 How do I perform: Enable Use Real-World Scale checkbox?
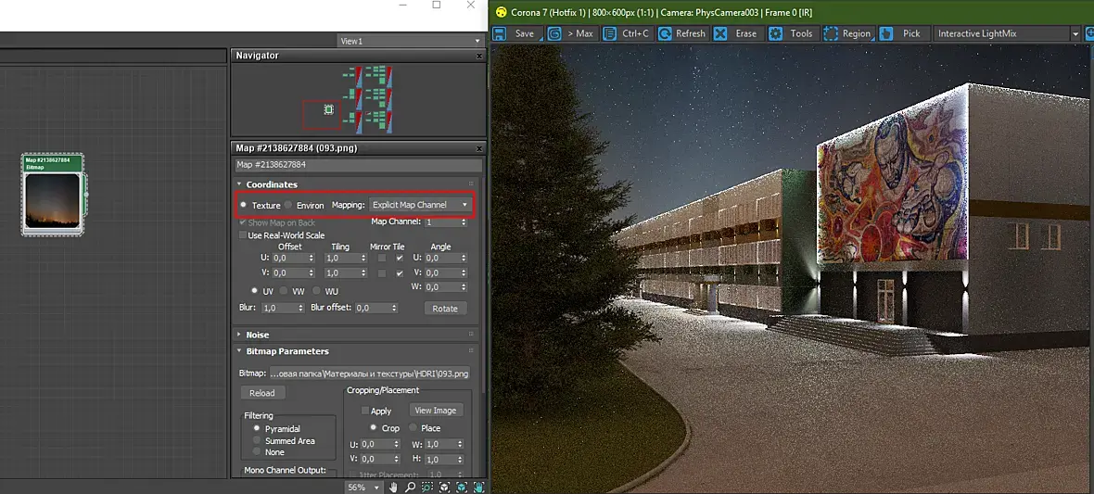(243, 235)
